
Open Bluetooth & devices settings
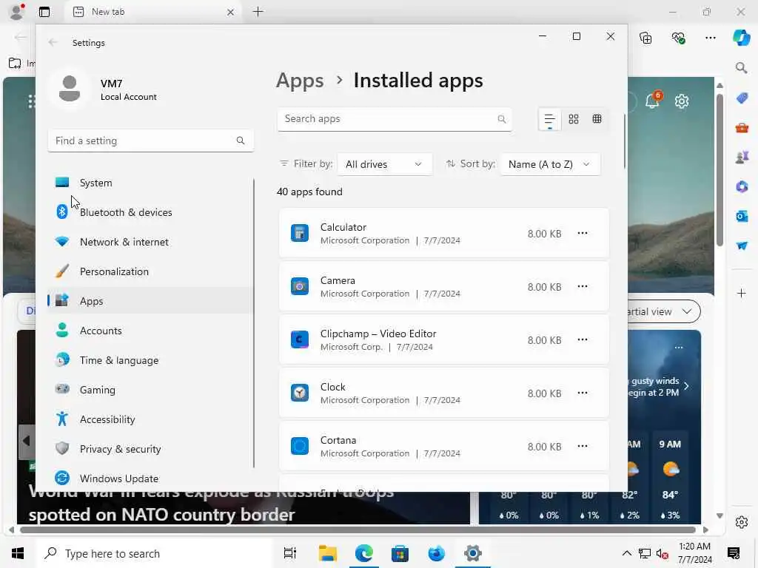coord(151,212)
